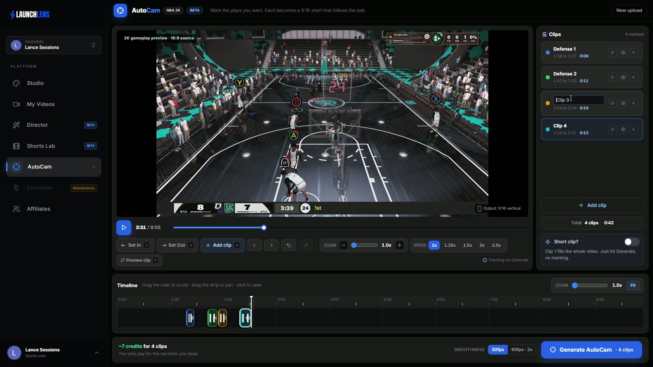The height and width of the screenshot is (367, 653).
Task: Click the preview zoom slider
Action: (x=364, y=245)
